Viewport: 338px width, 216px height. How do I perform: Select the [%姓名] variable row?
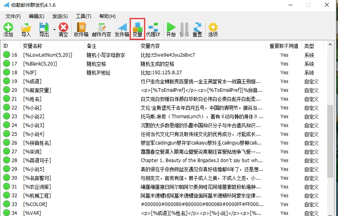click(162, 99)
